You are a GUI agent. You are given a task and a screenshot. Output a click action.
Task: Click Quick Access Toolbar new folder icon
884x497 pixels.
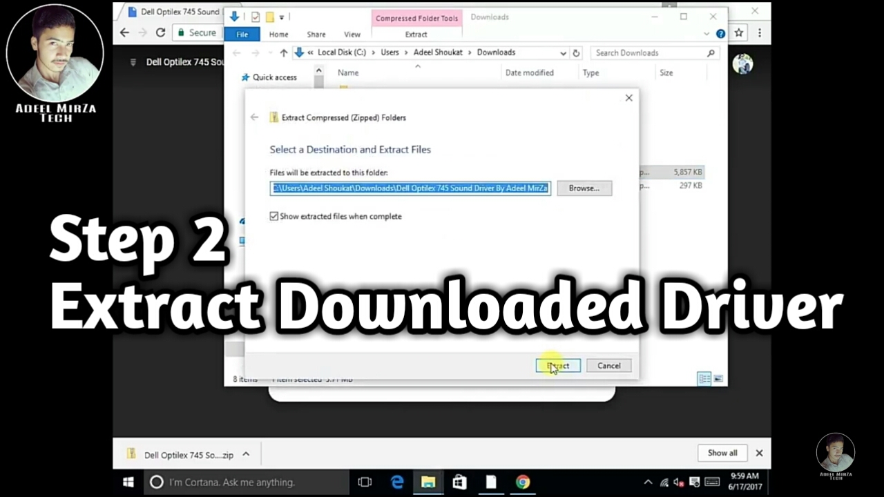coord(269,17)
